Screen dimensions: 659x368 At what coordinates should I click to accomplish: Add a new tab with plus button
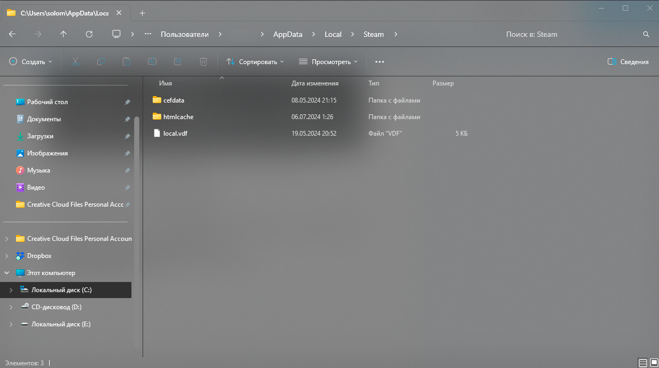pos(142,13)
